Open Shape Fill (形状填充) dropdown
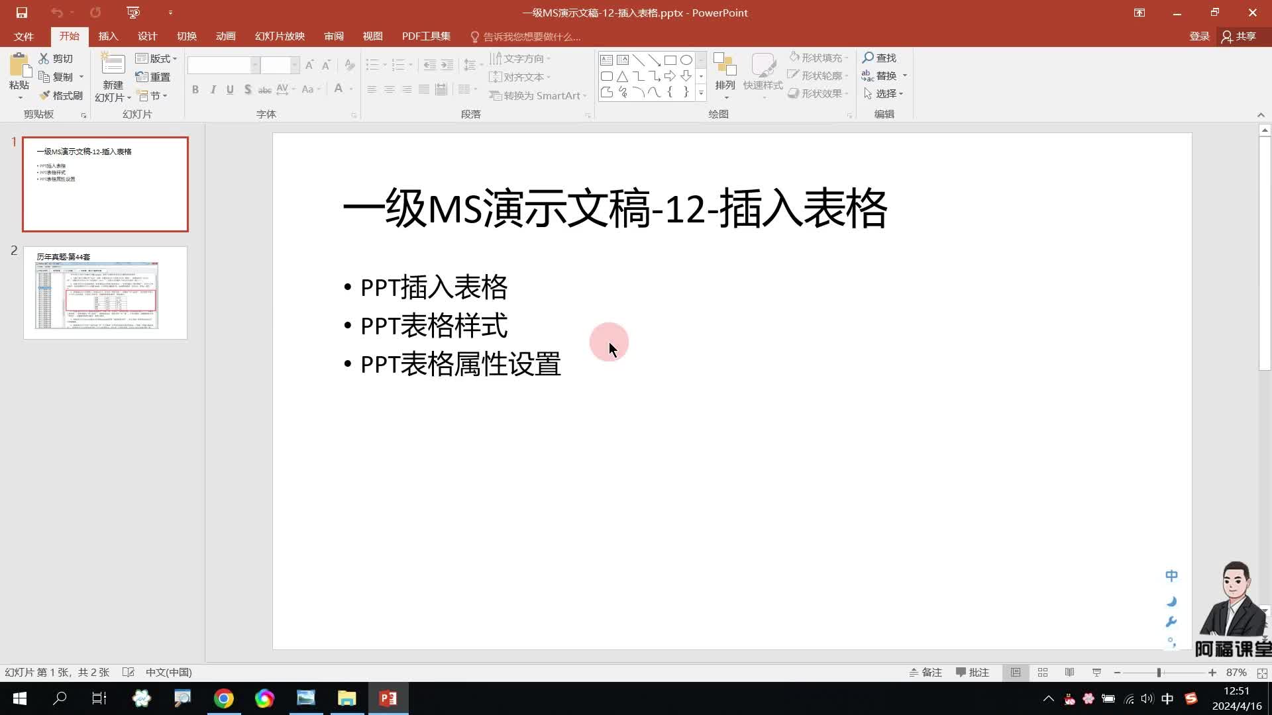The height and width of the screenshot is (715, 1272). point(818,58)
